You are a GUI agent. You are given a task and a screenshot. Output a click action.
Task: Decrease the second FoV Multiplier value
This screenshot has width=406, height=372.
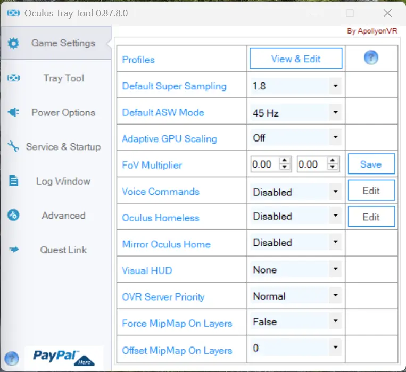[x=333, y=167]
